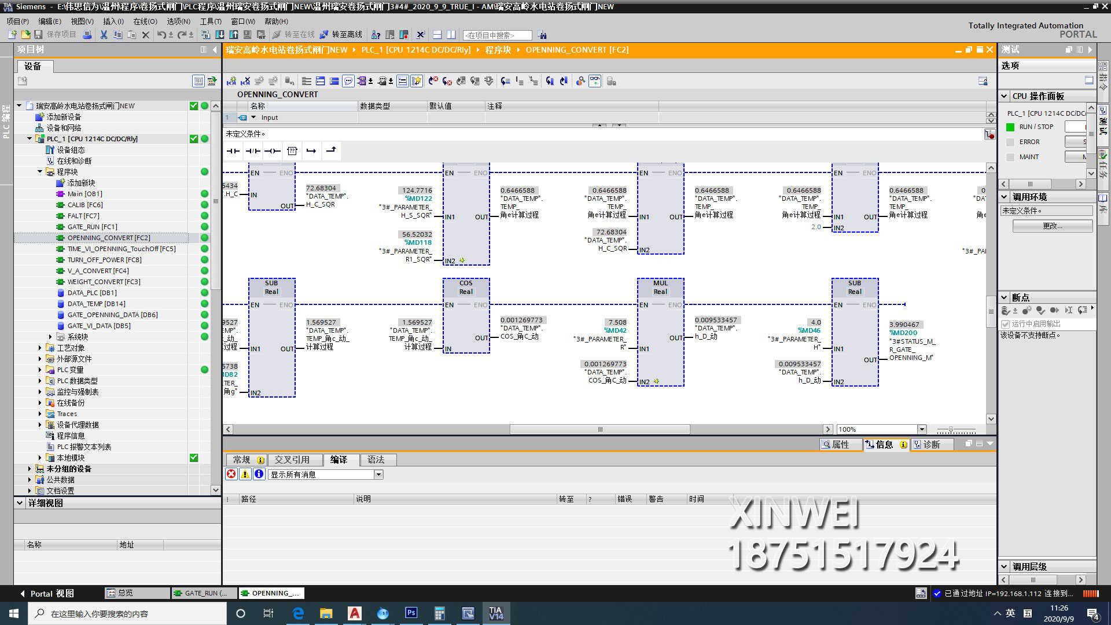
Task: Click the search in project binoculars icon
Action: [x=542, y=35]
